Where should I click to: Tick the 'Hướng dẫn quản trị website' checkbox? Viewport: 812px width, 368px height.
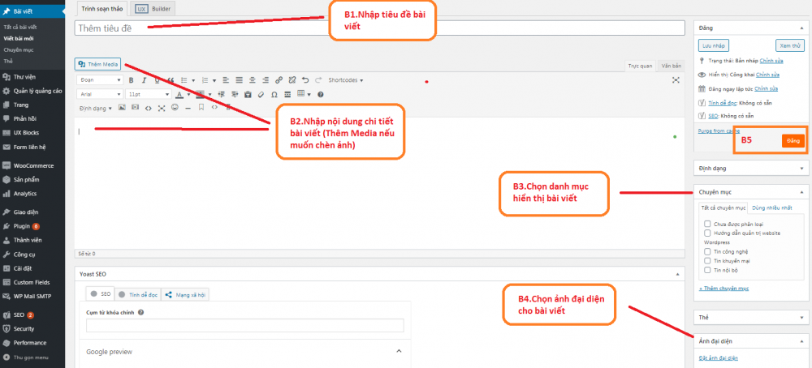707,233
